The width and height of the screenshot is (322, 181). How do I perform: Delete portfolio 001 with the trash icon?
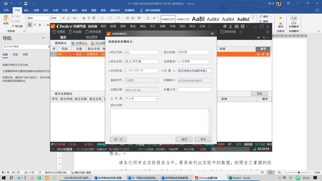point(268,54)
